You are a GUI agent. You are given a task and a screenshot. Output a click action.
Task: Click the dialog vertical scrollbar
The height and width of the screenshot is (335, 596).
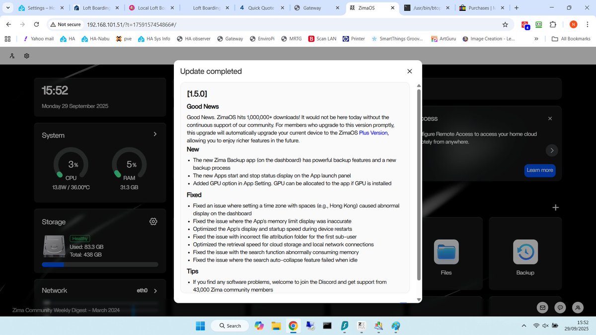(x=419, y=185)
